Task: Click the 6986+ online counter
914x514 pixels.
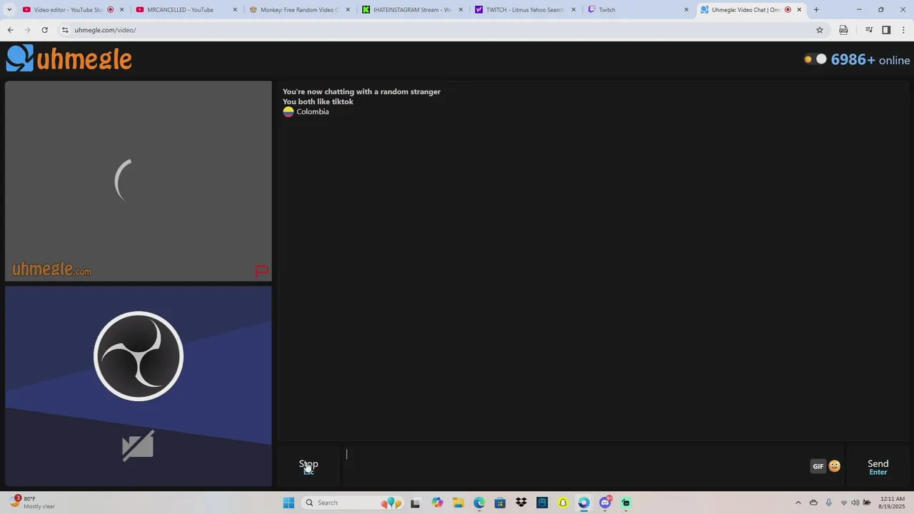Action: click(870, 60)
